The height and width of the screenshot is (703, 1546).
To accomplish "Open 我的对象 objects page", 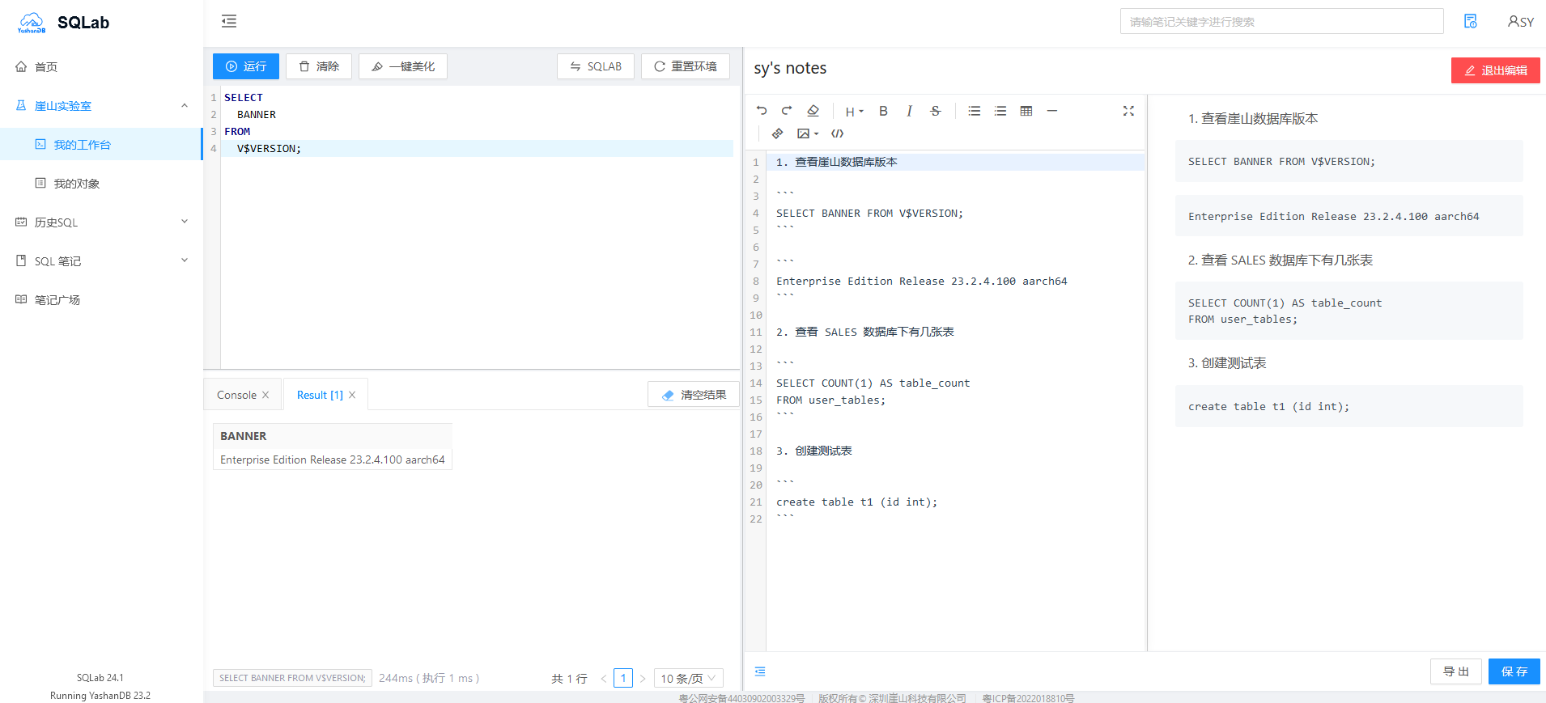I will click(101, 184).
